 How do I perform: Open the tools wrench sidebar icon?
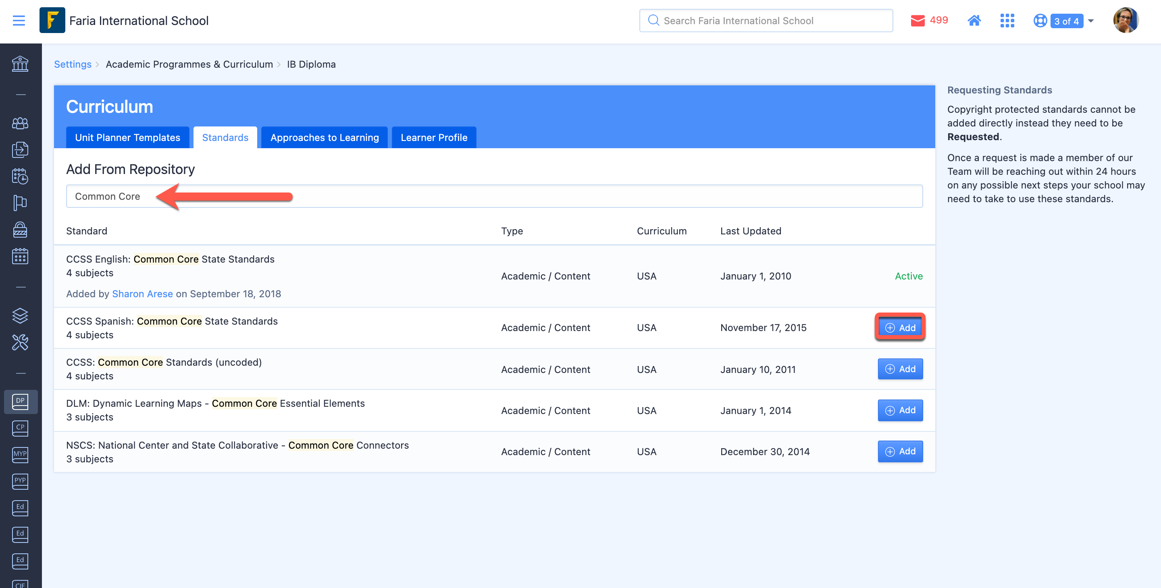point(20,342)
